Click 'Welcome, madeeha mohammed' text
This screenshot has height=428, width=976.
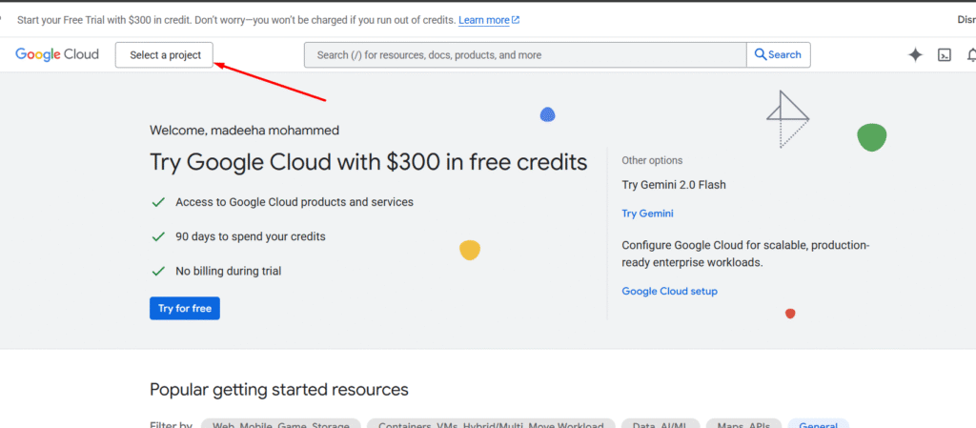tap(245, 131)
